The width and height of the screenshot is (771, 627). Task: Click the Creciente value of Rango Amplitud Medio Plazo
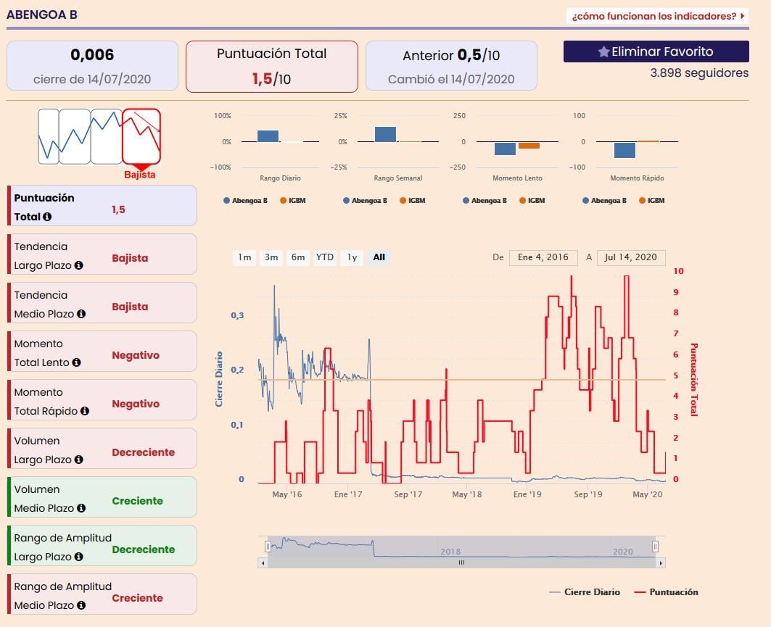(x=138, y=598)
